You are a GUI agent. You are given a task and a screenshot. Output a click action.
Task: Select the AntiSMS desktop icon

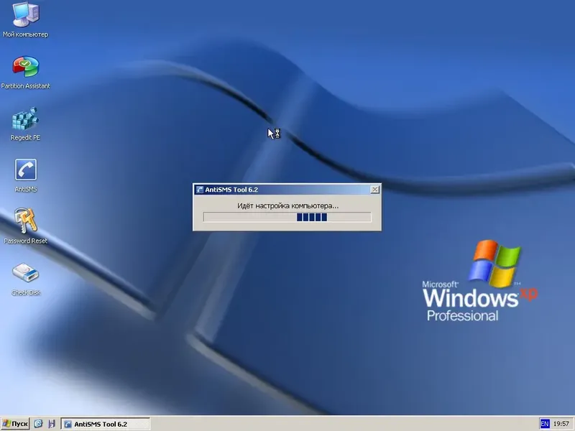coord(26,175)
